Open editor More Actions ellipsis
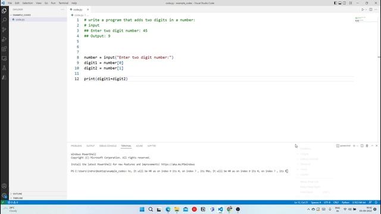The image size is (381, 214). tap(376, 10)
